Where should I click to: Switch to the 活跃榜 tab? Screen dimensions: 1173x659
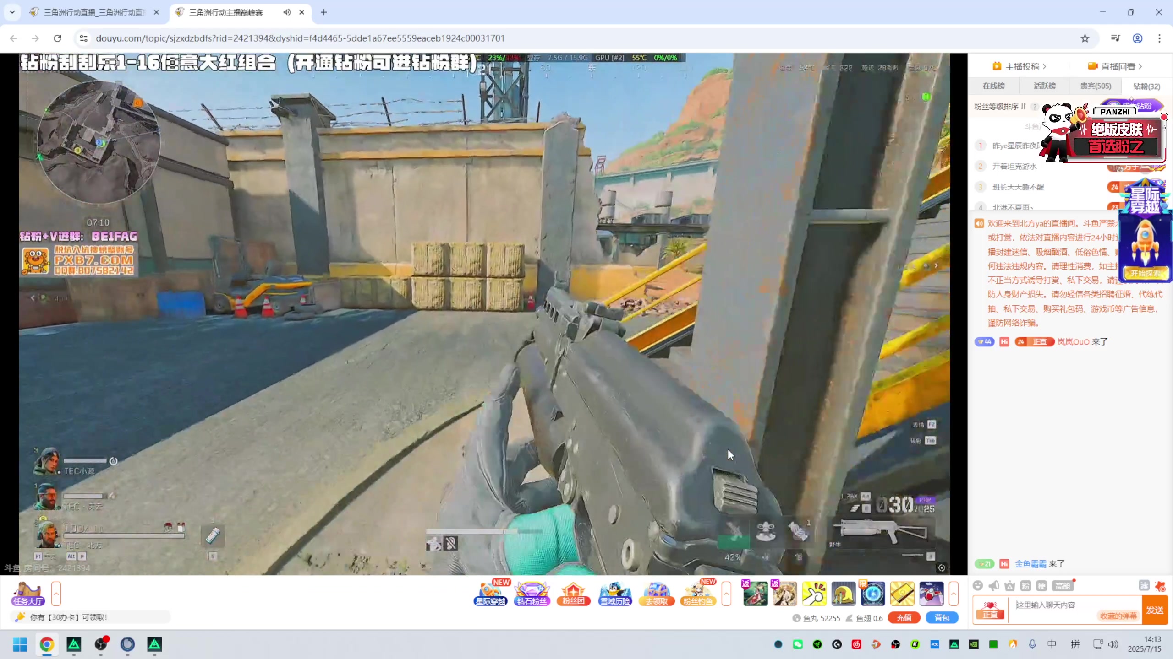pos(1045,86)
